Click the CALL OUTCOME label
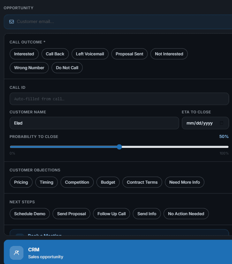232x264 pixels. coord(27,42)
